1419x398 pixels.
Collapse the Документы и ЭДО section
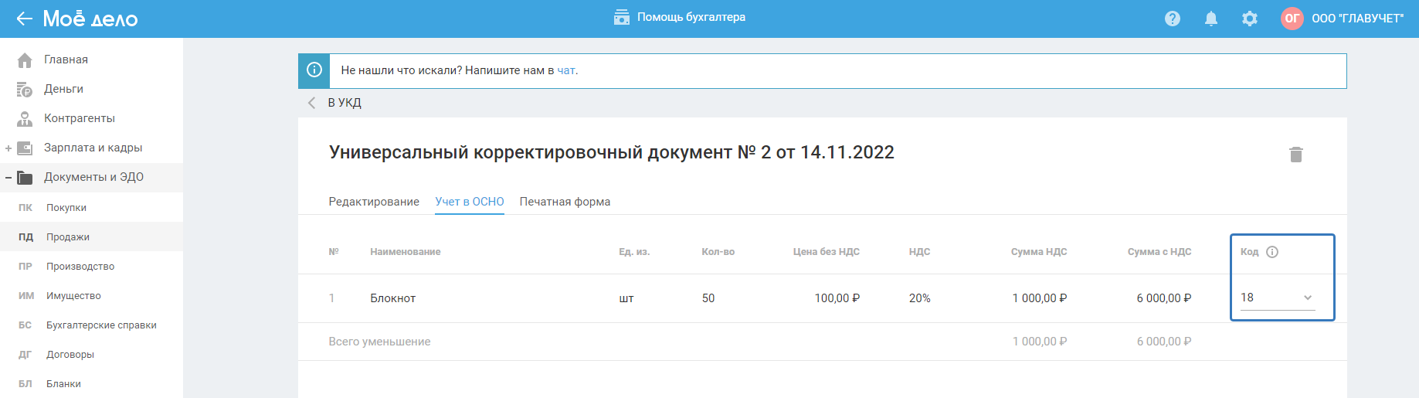pyautogui.click(x=8, y=178)
